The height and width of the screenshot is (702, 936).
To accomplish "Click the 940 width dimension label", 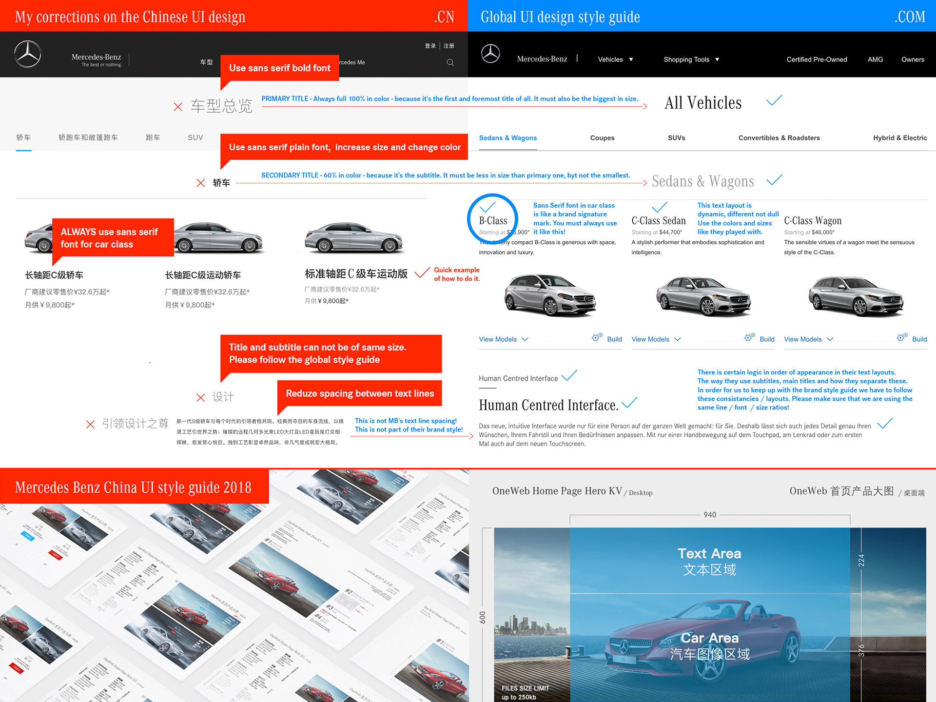I will 710,515.
